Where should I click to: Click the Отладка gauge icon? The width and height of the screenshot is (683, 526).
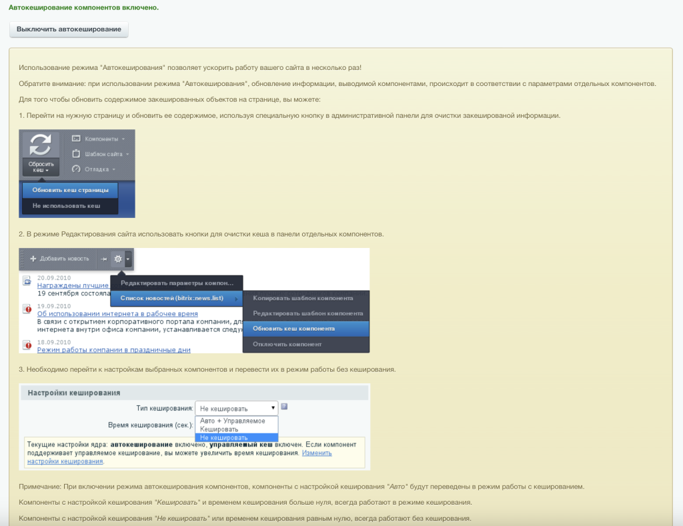click(x=76, y=169)
